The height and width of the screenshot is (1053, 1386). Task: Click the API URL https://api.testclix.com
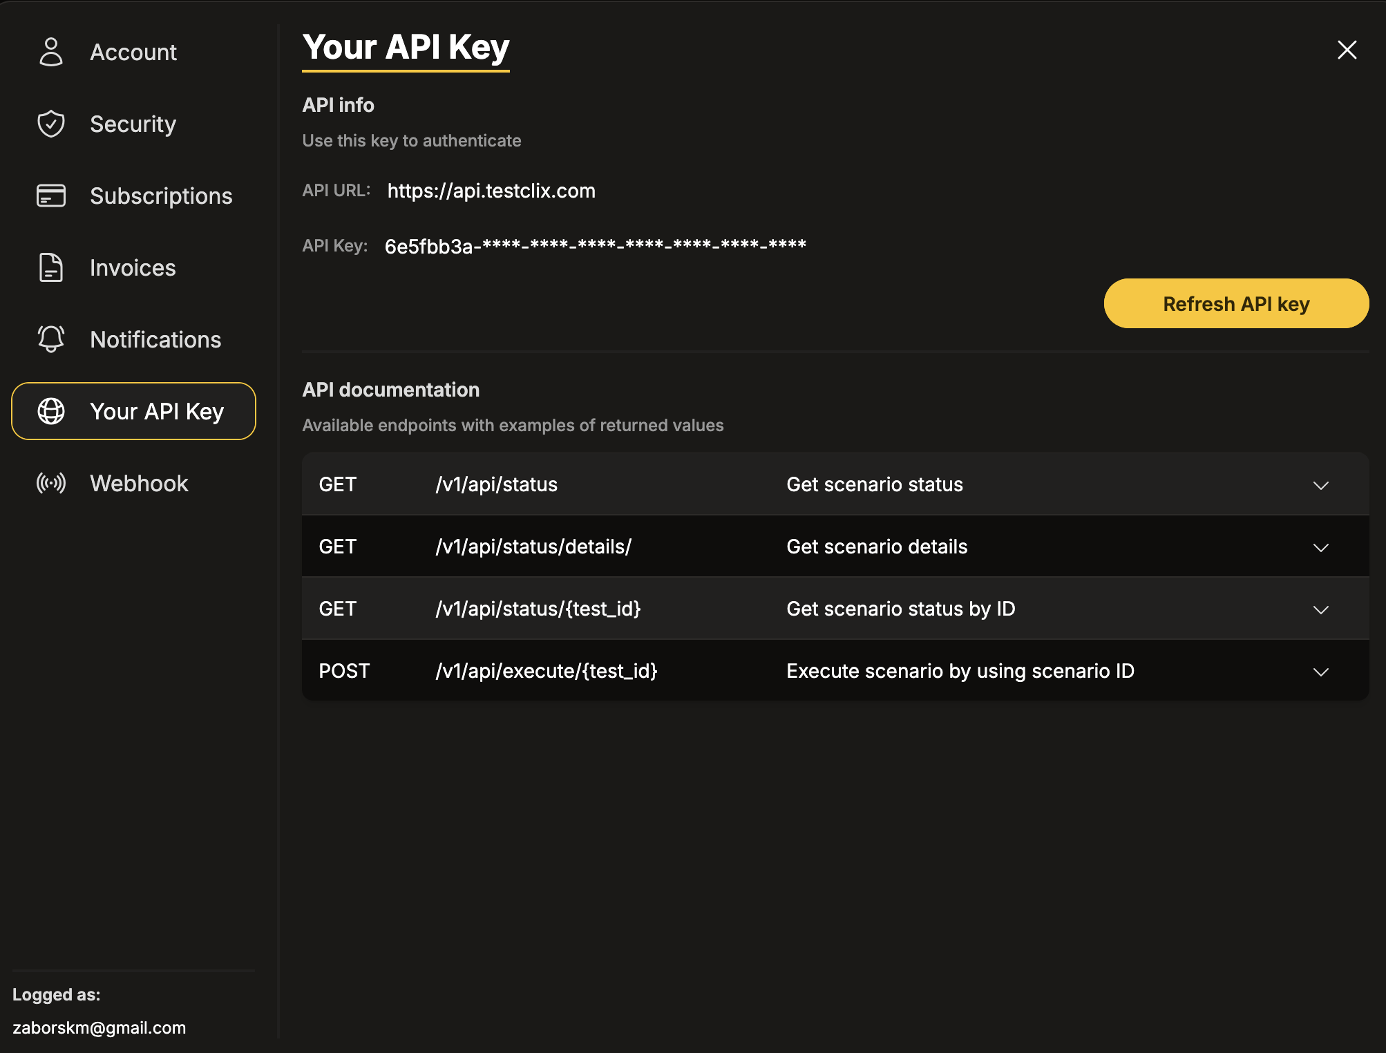click(491, 191)
